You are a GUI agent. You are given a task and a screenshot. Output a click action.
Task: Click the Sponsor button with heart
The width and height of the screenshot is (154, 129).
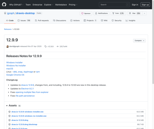[86, 13]
